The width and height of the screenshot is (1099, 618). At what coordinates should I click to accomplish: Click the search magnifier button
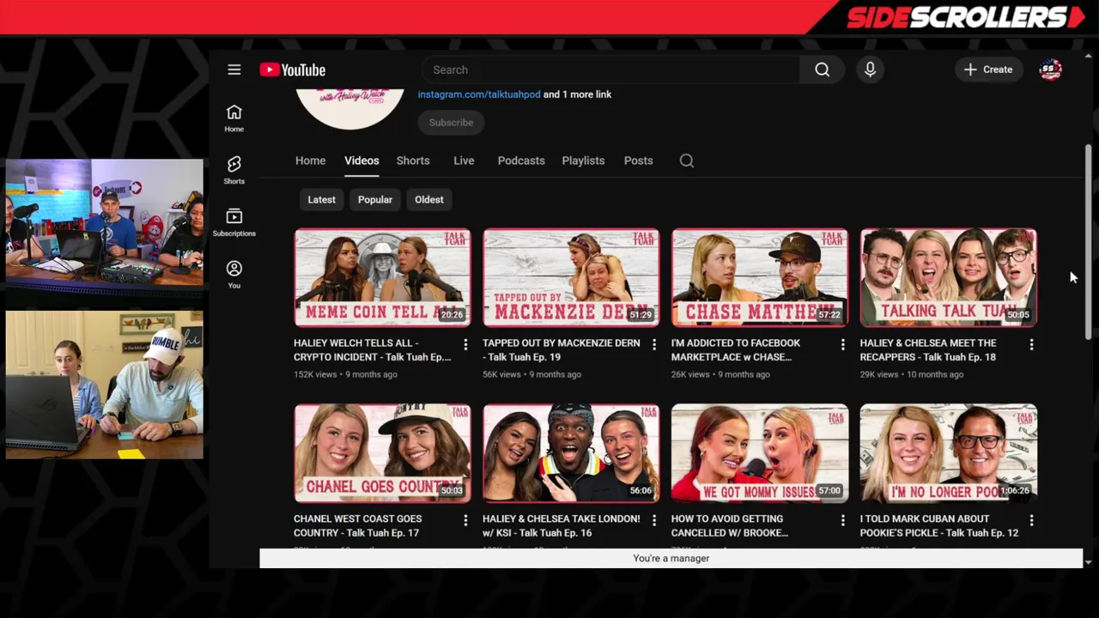click(x=822, y=70)
